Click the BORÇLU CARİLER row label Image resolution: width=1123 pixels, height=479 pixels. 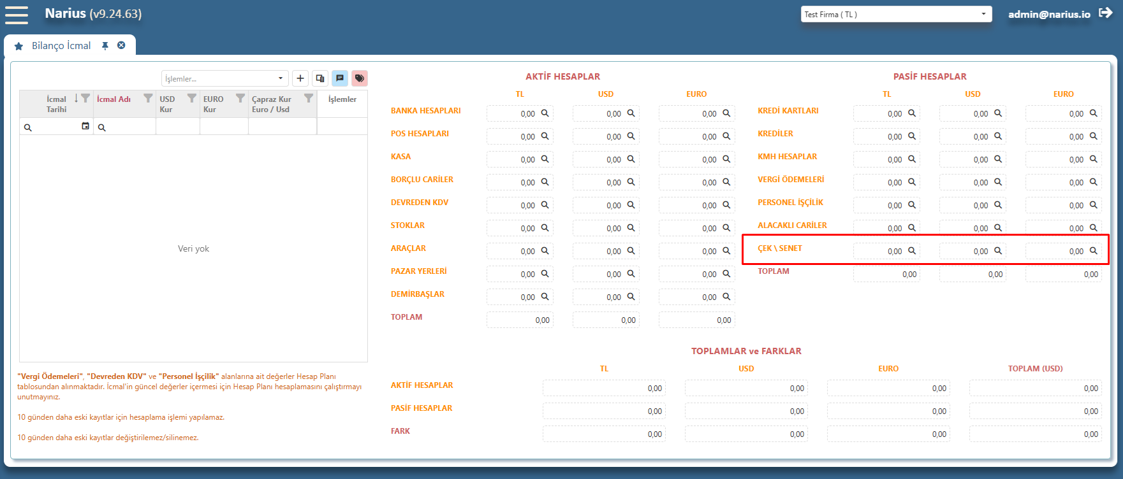pyautogui.click(x=422, y=180)
